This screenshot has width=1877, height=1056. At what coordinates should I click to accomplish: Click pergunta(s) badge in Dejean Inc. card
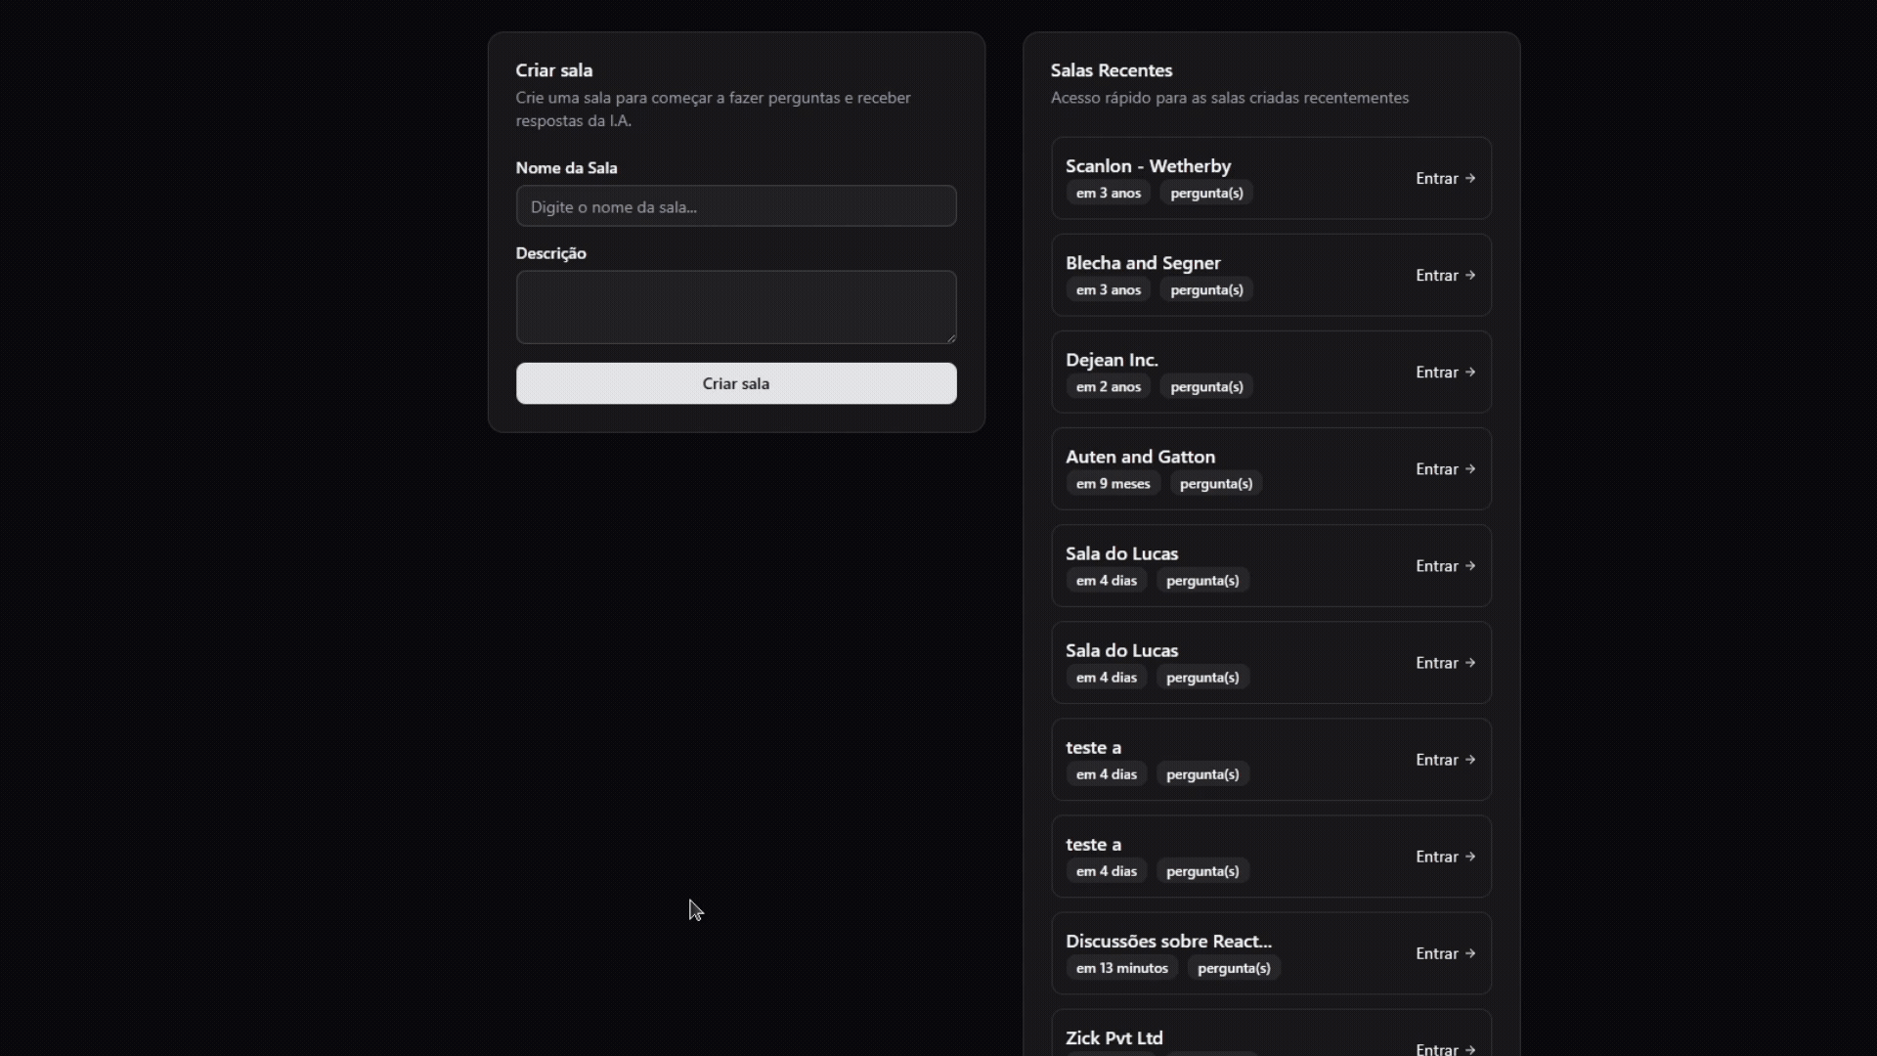coord(1206,386)
